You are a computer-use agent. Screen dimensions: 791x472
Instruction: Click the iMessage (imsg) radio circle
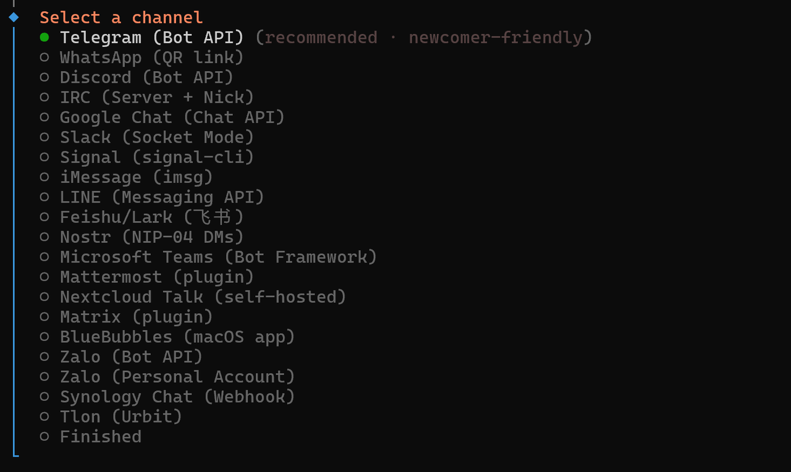[x=44, y=177]
